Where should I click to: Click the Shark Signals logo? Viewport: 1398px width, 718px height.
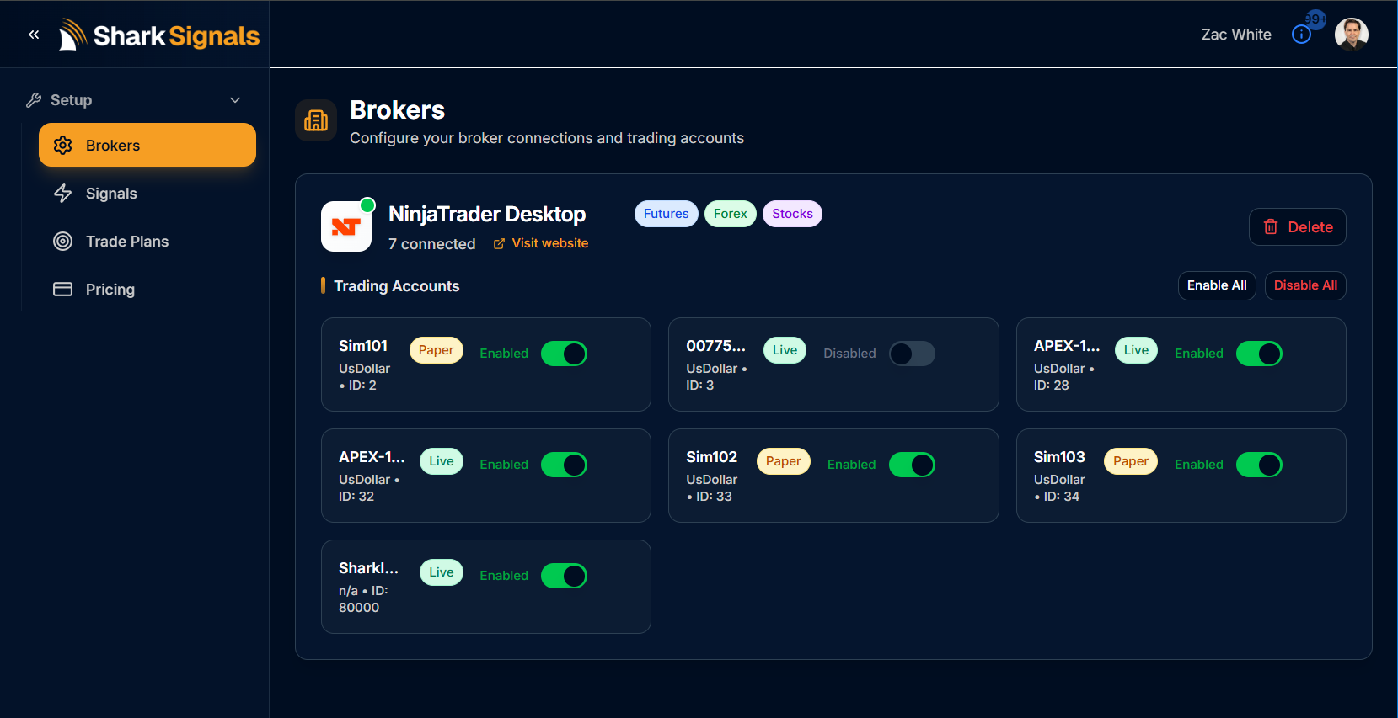pos(159,35)
